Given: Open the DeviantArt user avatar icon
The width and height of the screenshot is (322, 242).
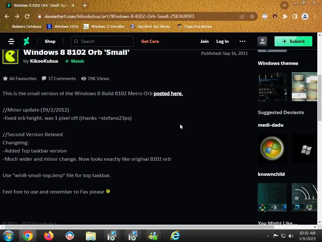Looking at the screenshot, I should tap(262, 41).
